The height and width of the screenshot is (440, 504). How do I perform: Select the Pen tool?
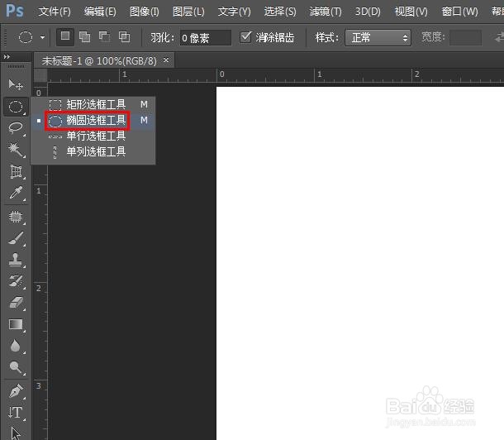pyautogui.click(x=16, y=391)
